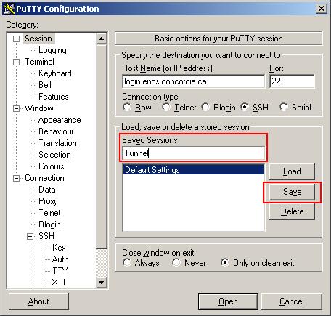Click the Load session button
331x316 pixels.
click(x=292, y=171)
